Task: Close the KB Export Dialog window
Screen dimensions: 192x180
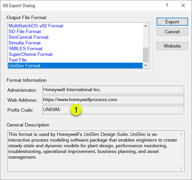Action: [183, 5]
